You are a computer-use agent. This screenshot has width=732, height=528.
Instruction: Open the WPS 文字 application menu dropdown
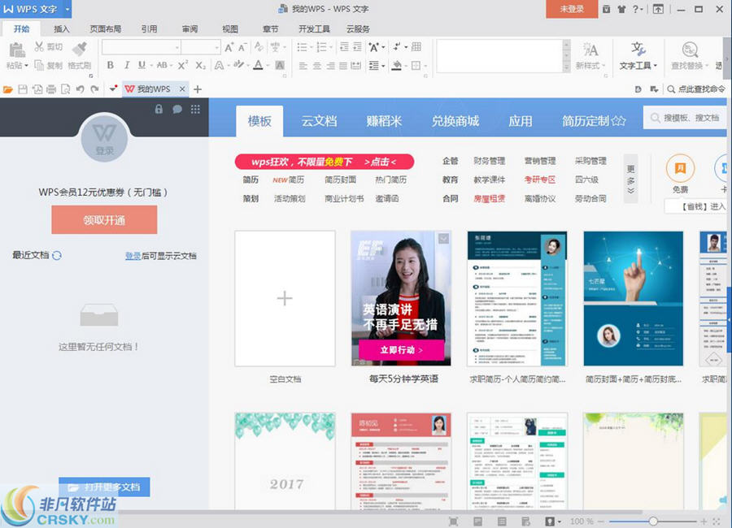[68, 9]
